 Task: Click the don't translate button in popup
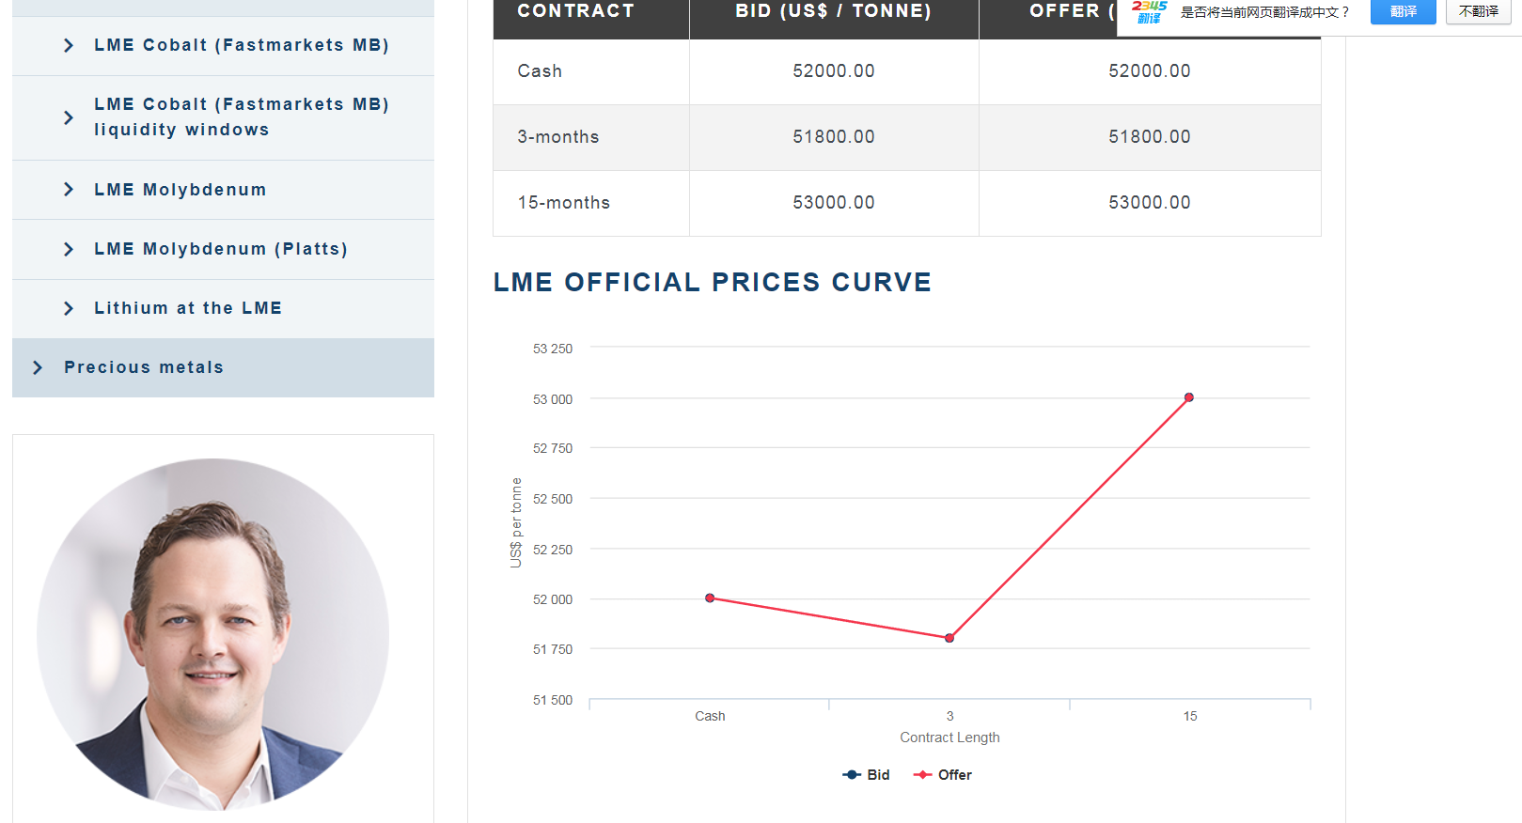click(x=1479, y=11)
